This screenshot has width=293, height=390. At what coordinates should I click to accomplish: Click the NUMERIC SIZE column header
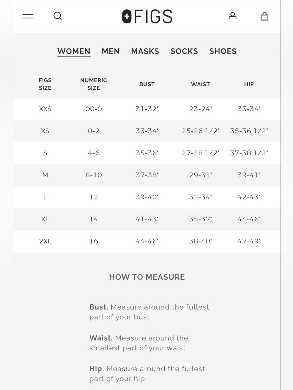pos(94,84)
